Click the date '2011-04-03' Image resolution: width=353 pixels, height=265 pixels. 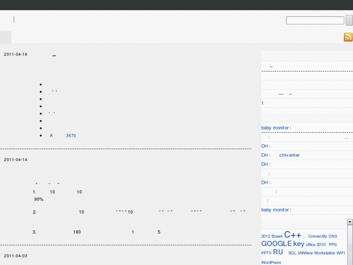tap(16, 256)
